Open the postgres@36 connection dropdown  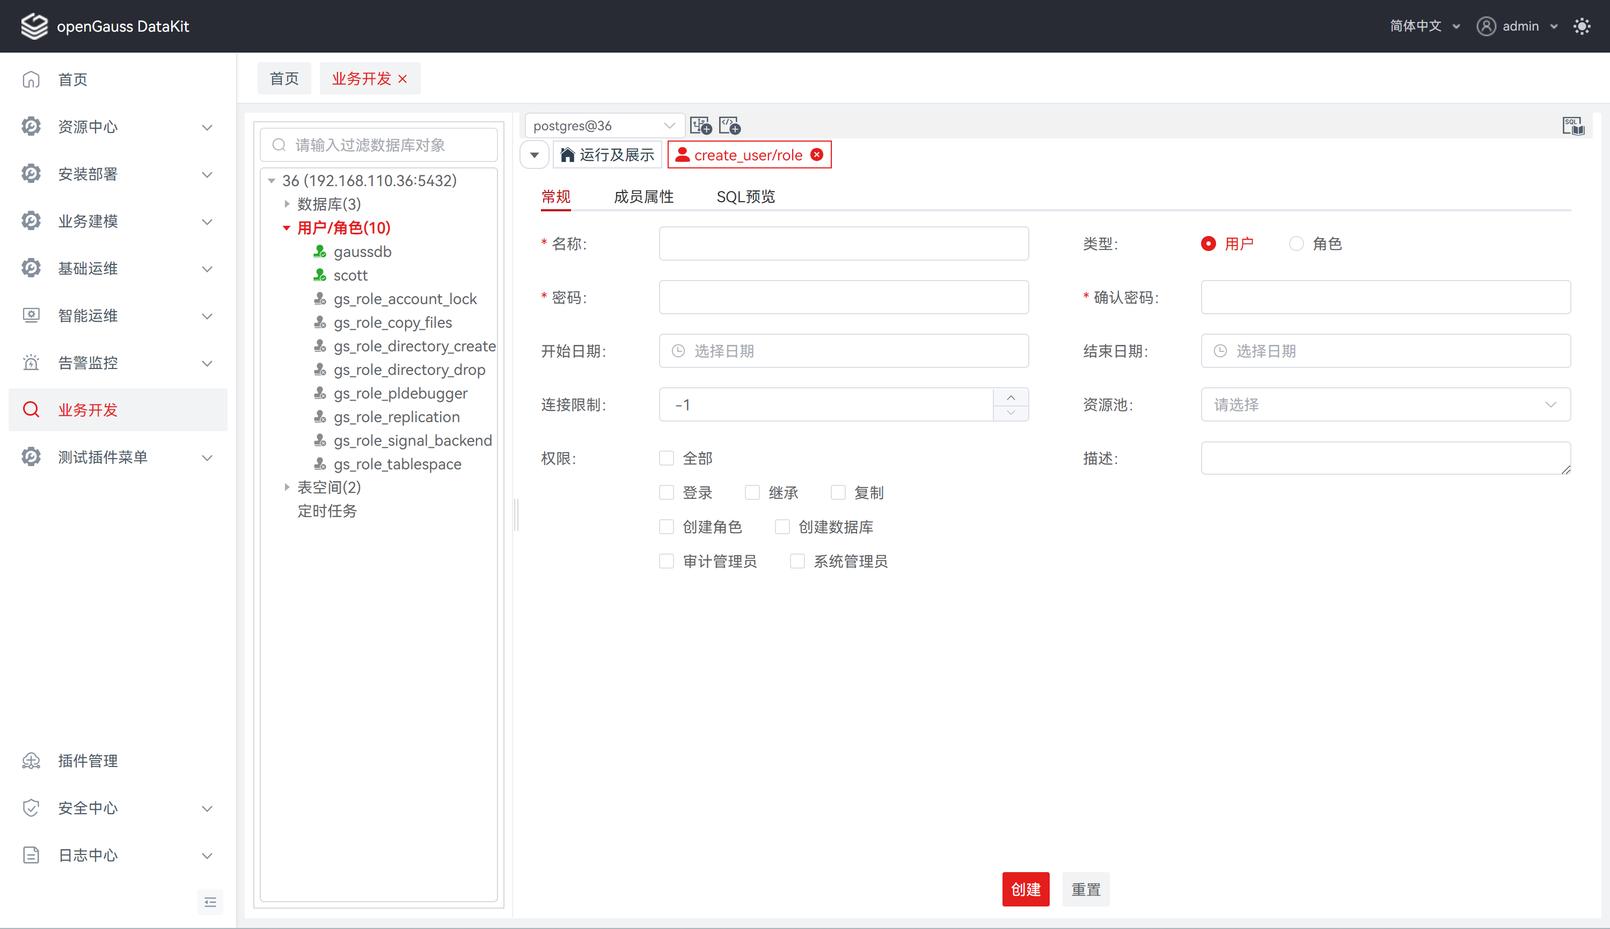(604, 126)
